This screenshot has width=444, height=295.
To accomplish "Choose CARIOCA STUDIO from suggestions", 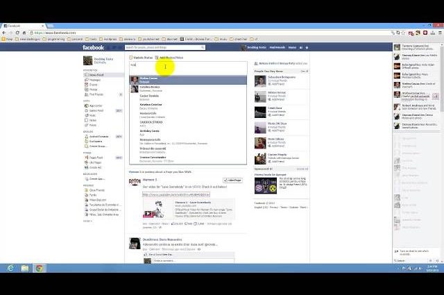I will point(188,124).
